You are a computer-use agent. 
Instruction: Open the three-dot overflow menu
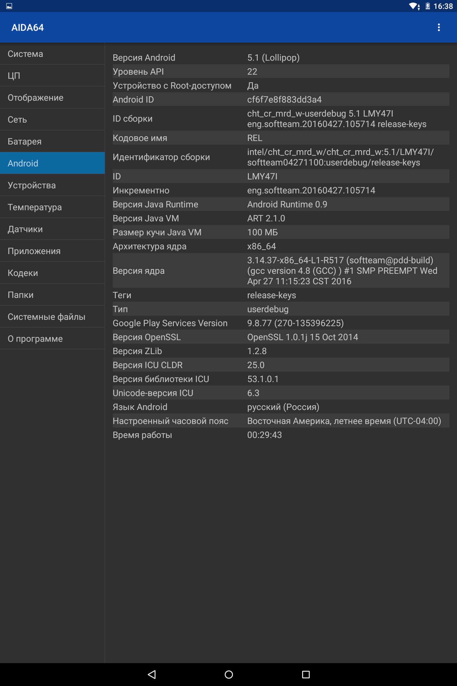click(x=439, y=27)
